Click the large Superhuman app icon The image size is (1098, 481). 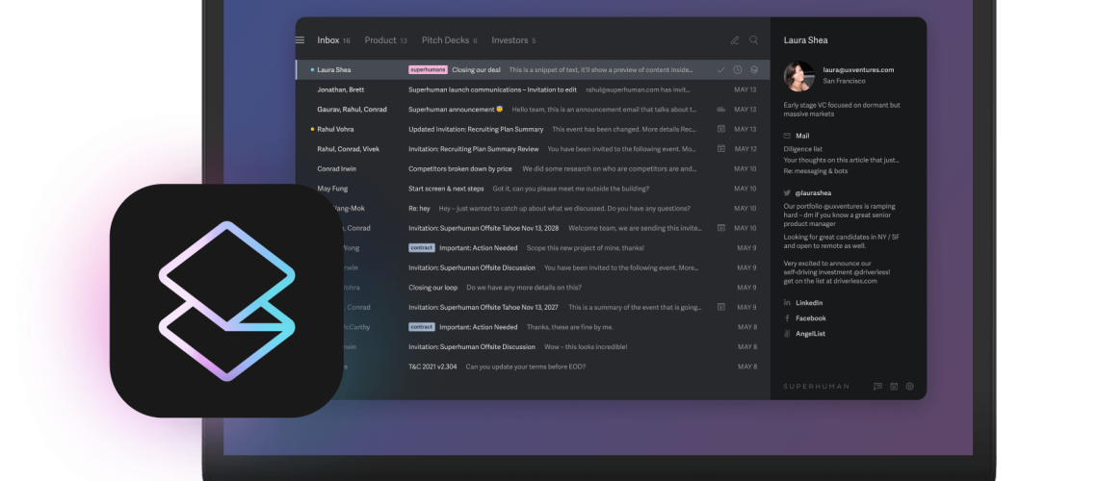(x=226, y=300)
